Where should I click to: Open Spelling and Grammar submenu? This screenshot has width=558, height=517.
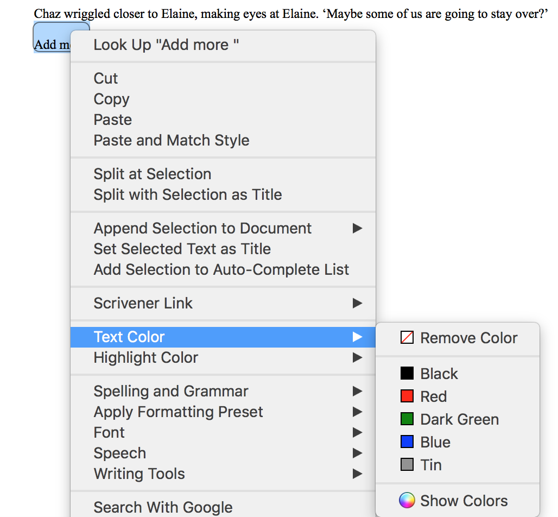(x=223, y=392)
